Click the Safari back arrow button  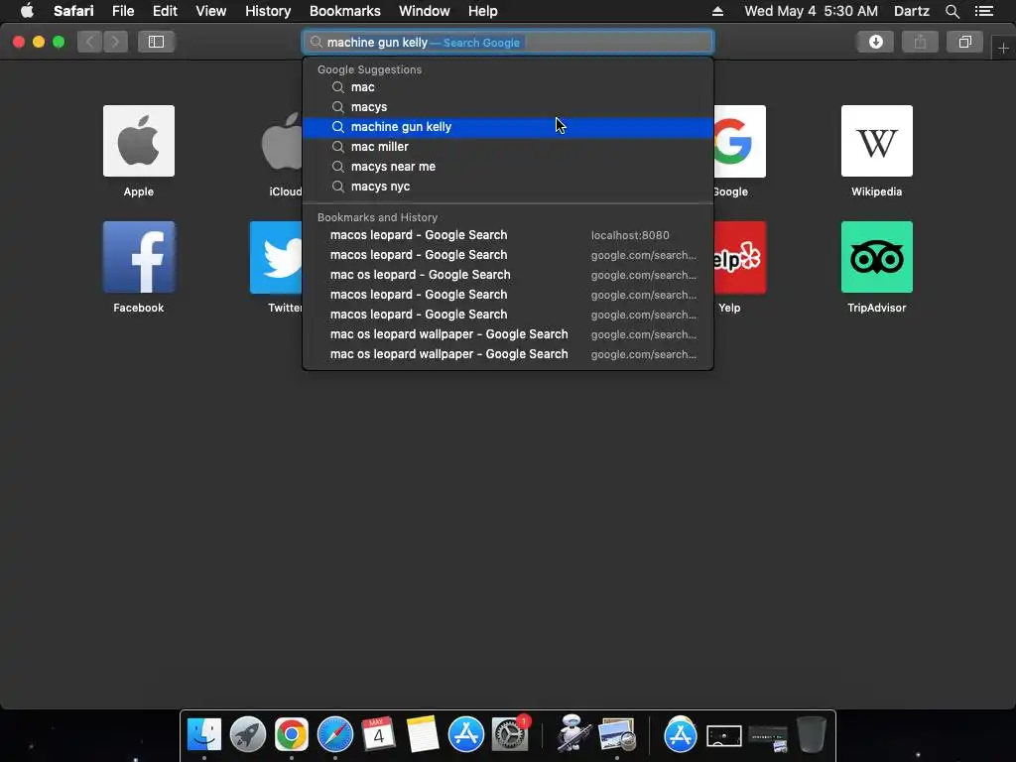click(x=90, y=42)
